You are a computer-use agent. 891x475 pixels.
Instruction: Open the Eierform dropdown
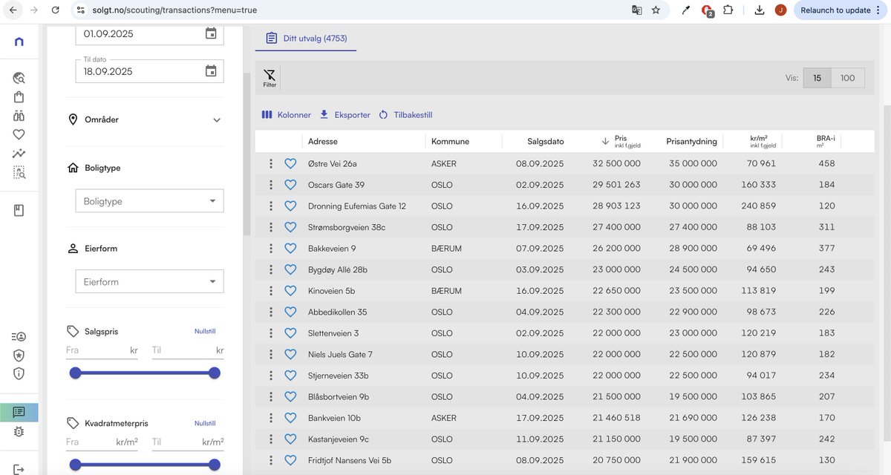tap(150, 282)
